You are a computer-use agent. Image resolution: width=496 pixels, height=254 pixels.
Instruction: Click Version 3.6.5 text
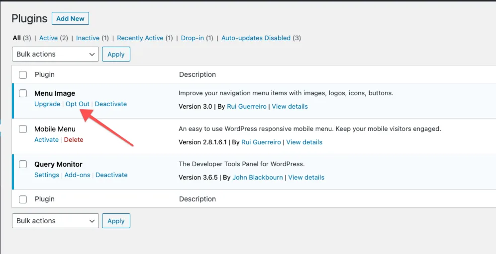pyautogui.click(x=198, y=178)
